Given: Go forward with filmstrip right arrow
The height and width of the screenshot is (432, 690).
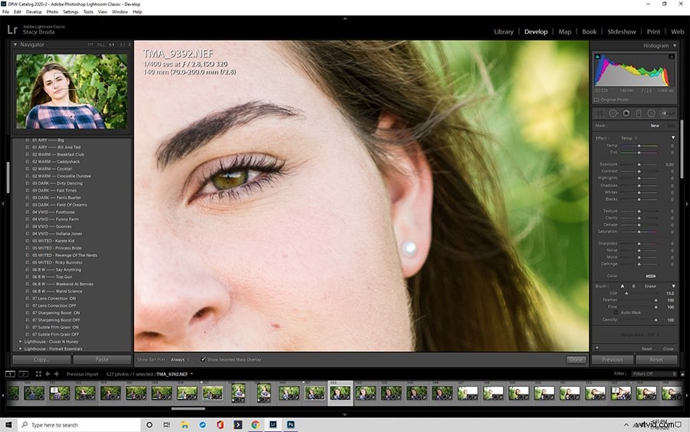Looking at the screenshot, I should [x=56, y=374].
